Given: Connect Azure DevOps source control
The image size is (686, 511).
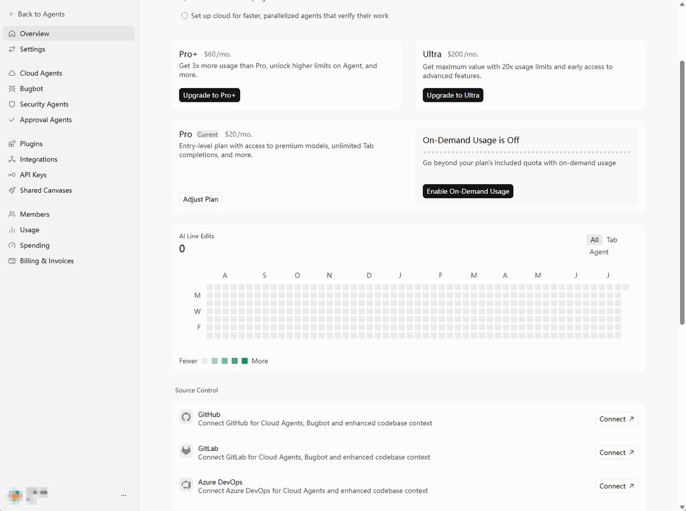Looking at the screenshot, I should pos(616,486).
